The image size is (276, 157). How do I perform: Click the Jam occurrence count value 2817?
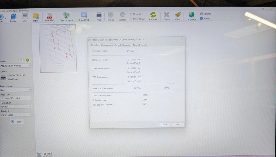click(145, 104)
